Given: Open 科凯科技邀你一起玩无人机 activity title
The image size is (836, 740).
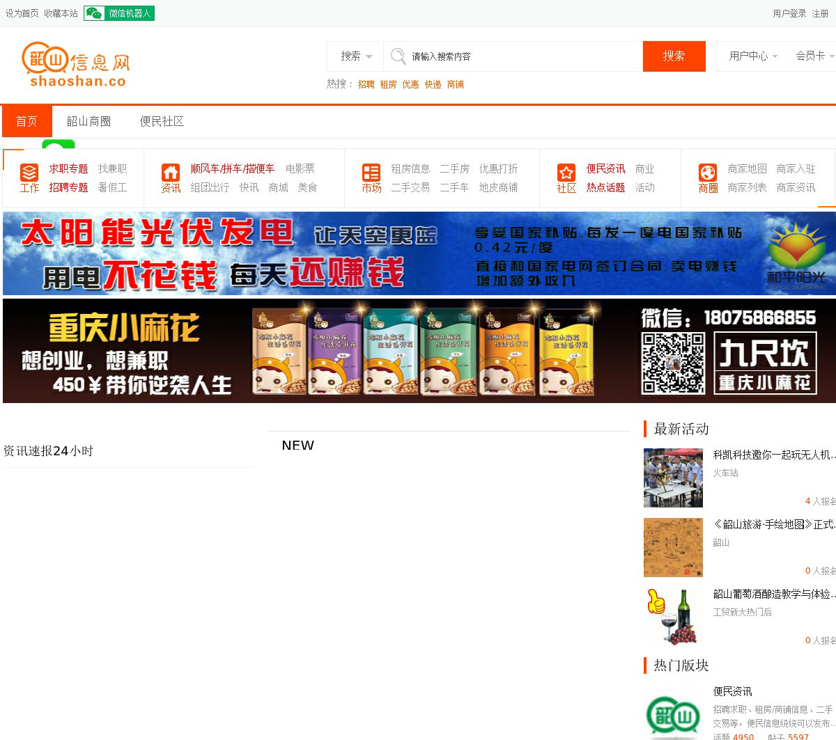Looking at the screenshot, I should 774,455.
